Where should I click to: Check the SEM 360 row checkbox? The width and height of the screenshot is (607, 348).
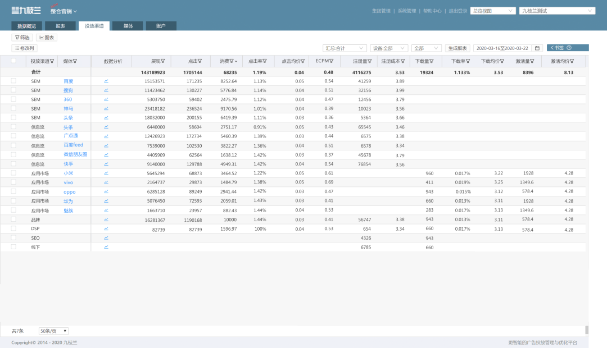pyautogui.click(x=13, y=99)
